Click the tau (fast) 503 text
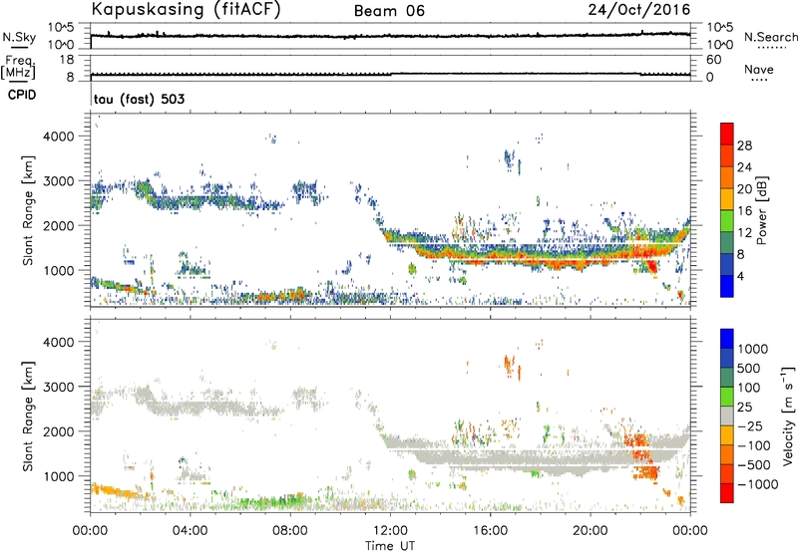The width and height of the screenshot is (798, 552). pyautogui.click(x=139, y=99)
